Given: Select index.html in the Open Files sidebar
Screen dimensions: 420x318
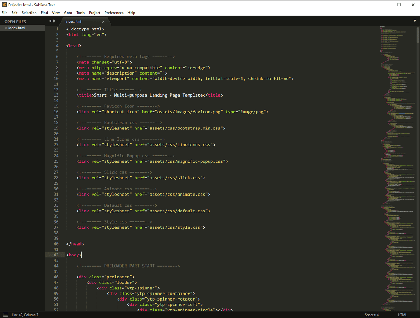Looking at the screenshot, I should (x=23, y=28).
